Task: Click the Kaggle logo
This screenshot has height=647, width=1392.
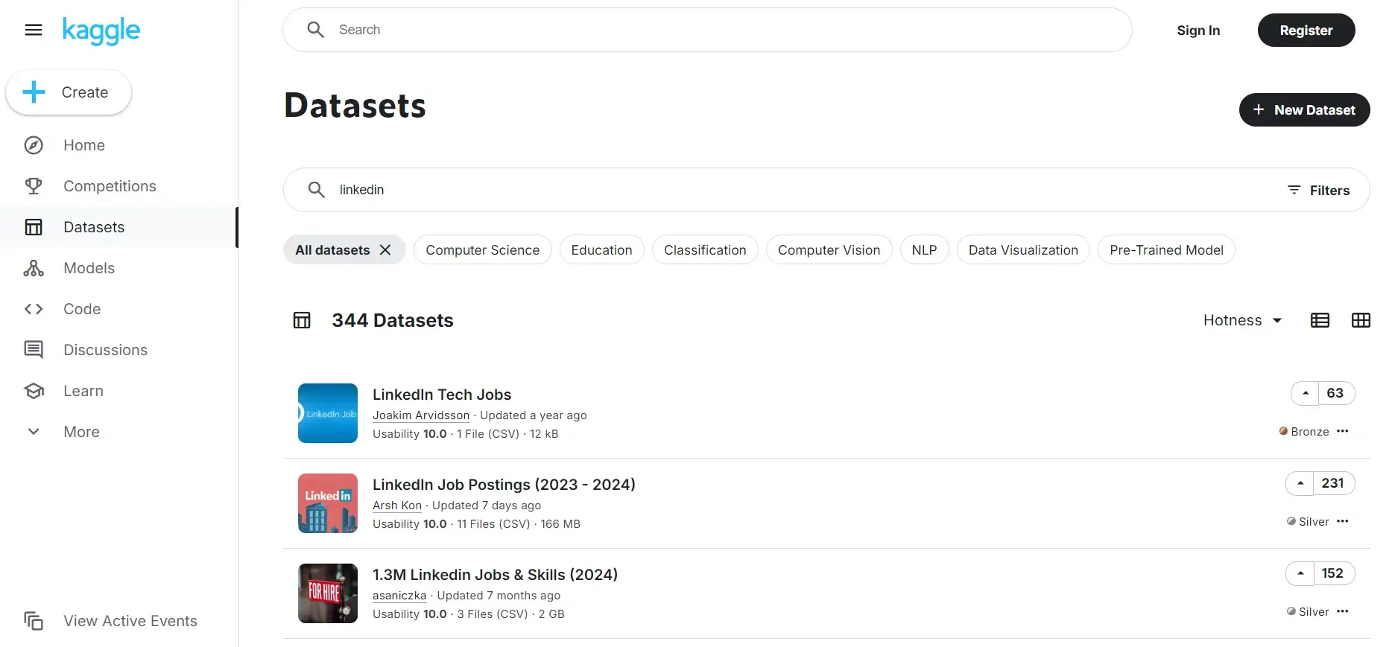Action: 101,31
